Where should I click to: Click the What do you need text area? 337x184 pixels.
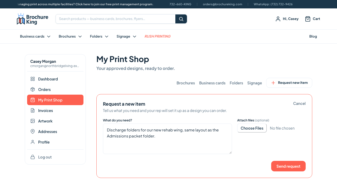coord(167,139)
